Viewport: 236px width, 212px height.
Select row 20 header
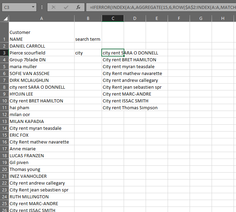[4, 169]
